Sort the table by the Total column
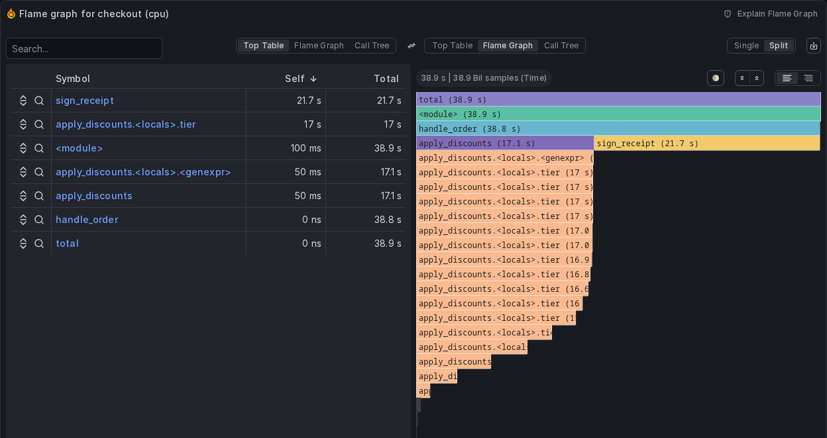 pyautogui.click(x=386, y=79)
